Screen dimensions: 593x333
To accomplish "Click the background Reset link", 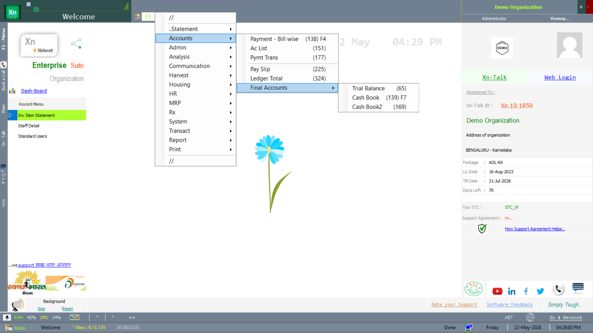I will click(67, 309).
